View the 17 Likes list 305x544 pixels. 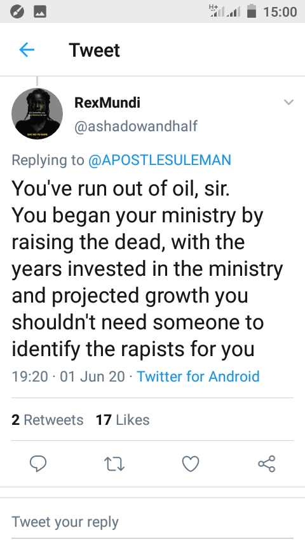tap(123, 420)
